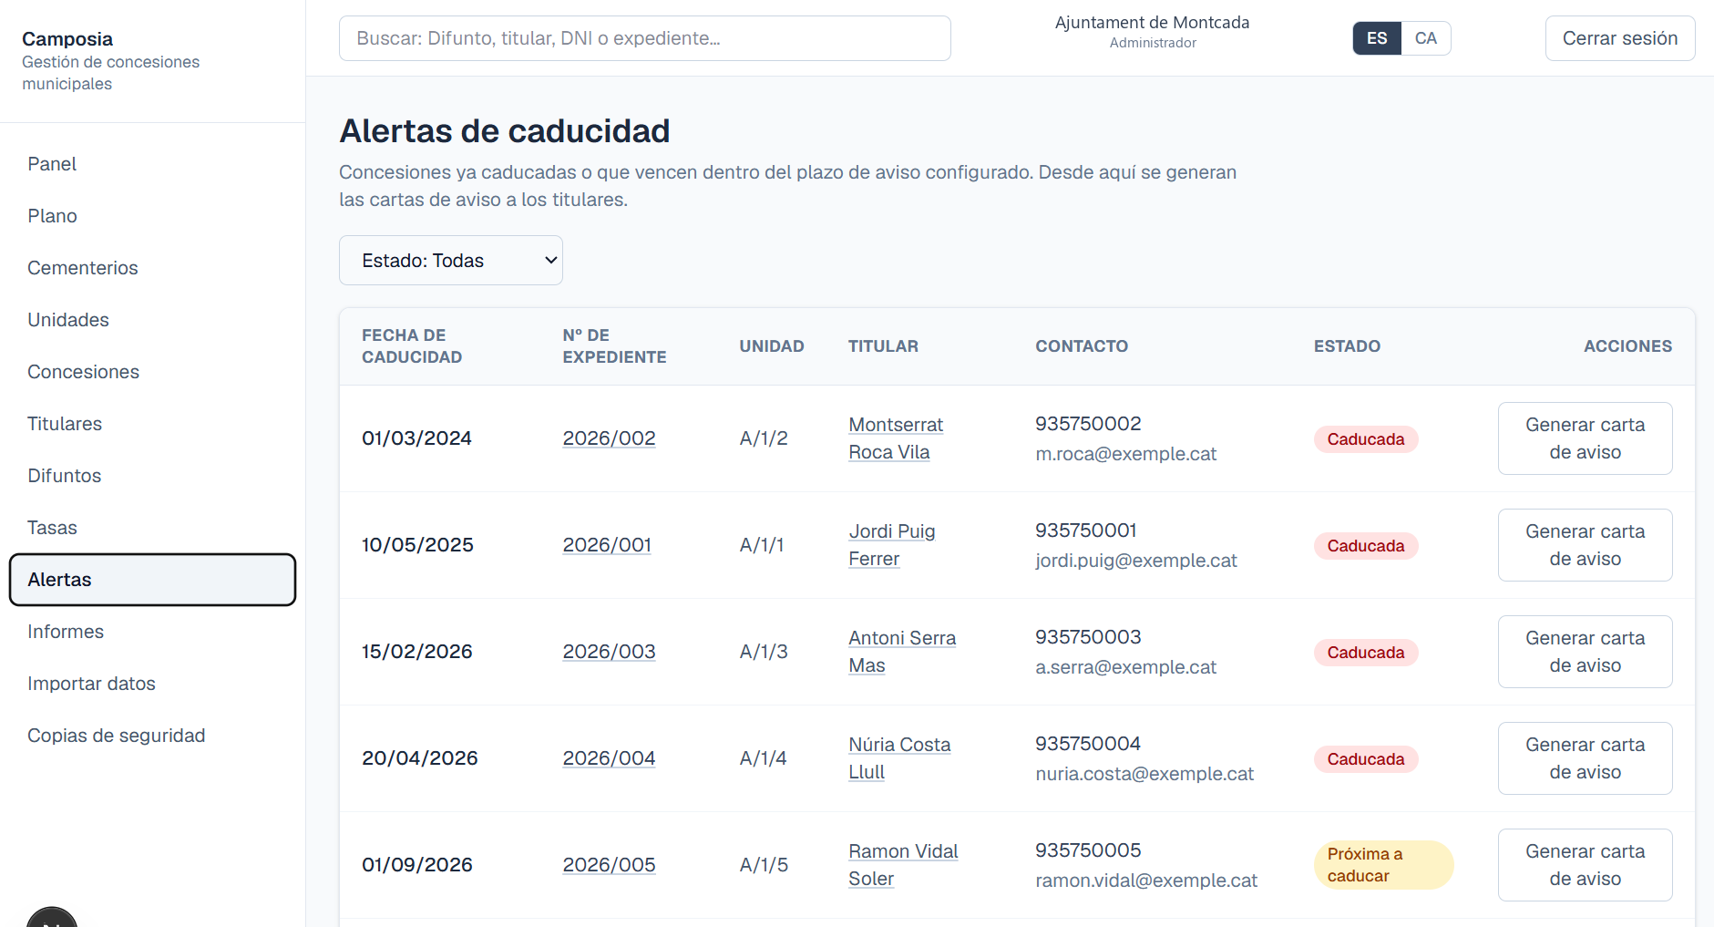
Task: Focus the Buscar search field
Action: point(645,38)
